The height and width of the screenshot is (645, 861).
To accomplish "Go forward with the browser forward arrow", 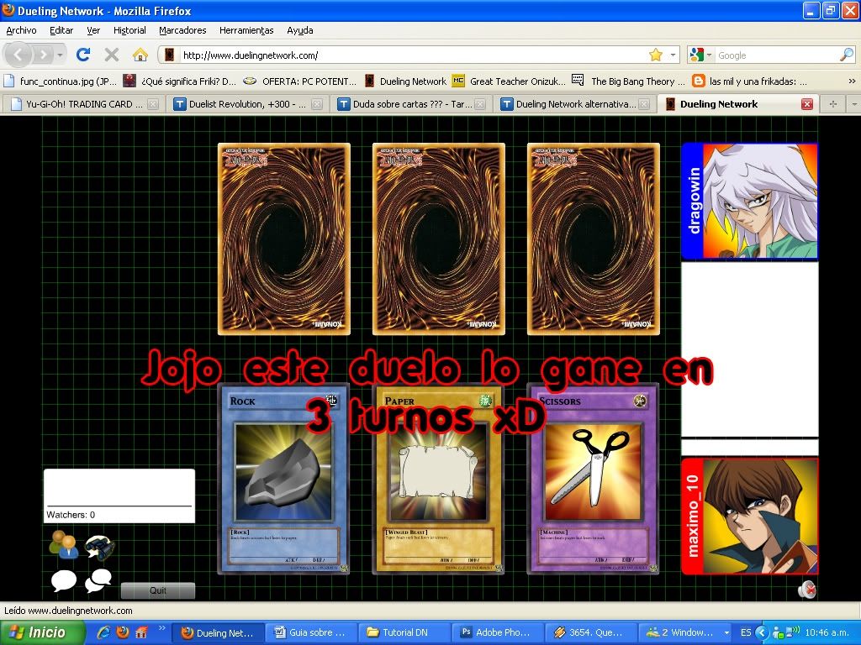I will (x=43, y=55).
